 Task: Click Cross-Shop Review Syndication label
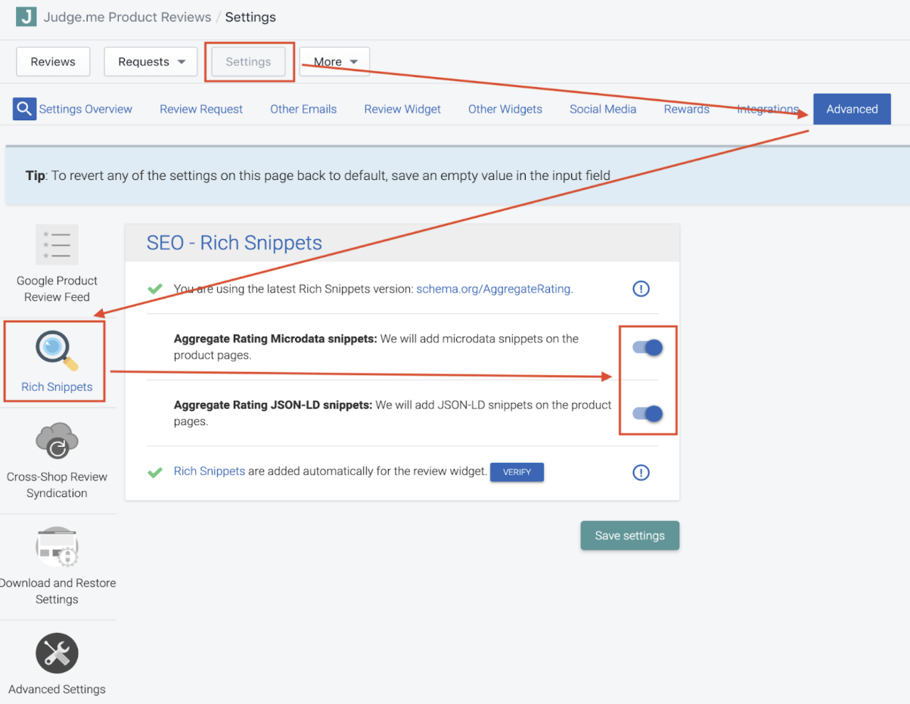pos(57,485)
